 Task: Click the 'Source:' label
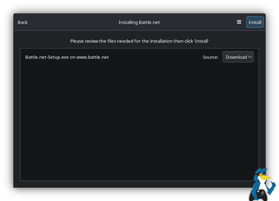(x=210, y=57)
